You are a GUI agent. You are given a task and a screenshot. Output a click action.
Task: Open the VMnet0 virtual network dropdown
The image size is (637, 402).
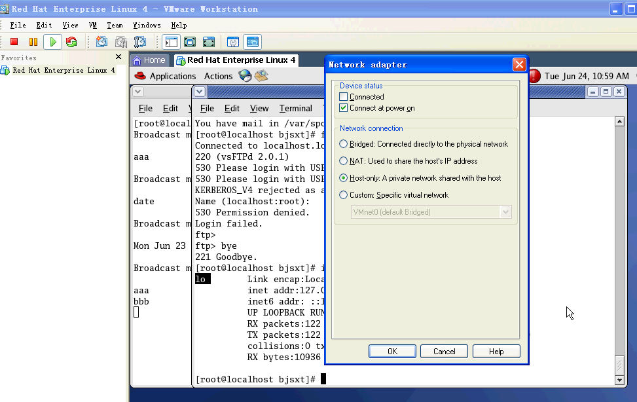click(x=505, y=212)
